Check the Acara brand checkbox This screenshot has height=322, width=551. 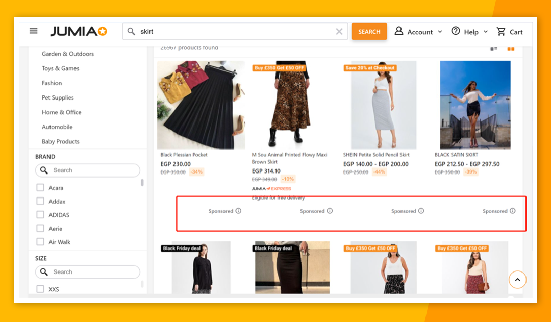coord(40,187)
